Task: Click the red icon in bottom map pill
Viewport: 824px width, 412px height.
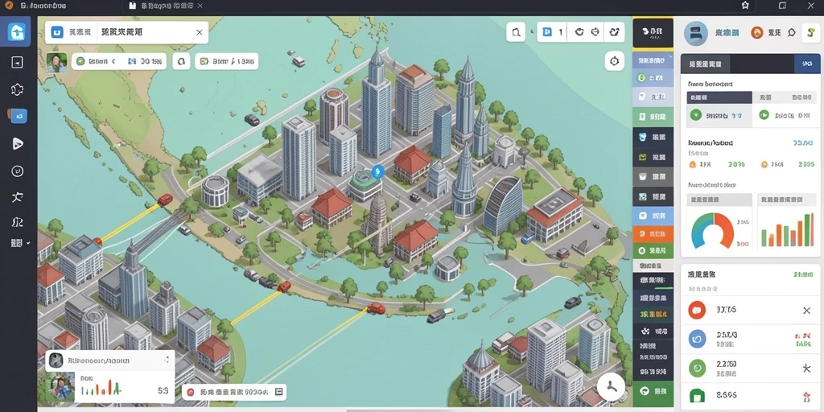Action: [x=190, y=392]
